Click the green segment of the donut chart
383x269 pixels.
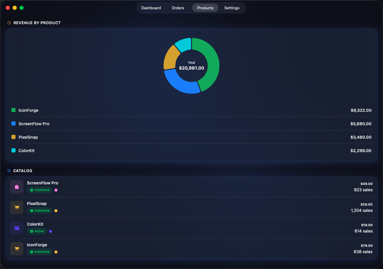coord(212,66)
